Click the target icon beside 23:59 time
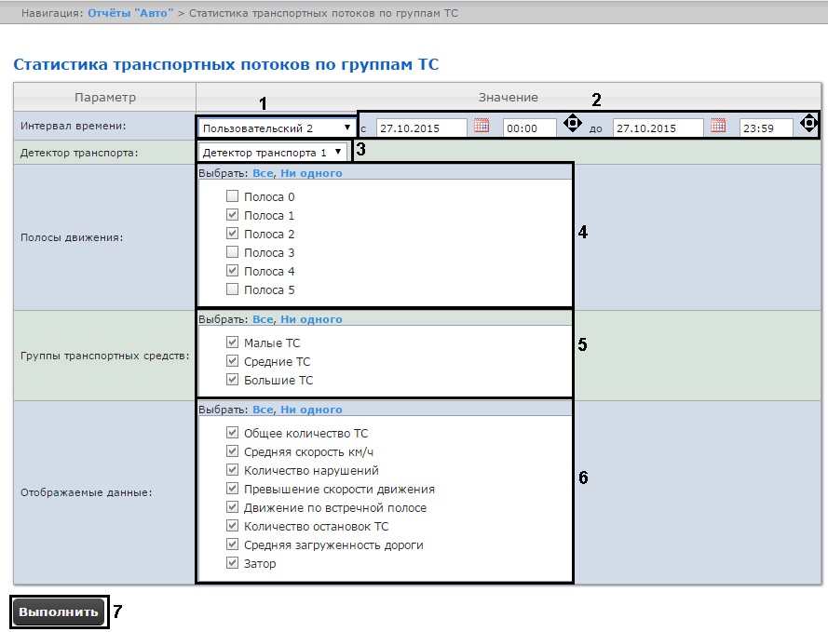Image resolution: width=828 pixels, height=632 pixels. [808, 124]
